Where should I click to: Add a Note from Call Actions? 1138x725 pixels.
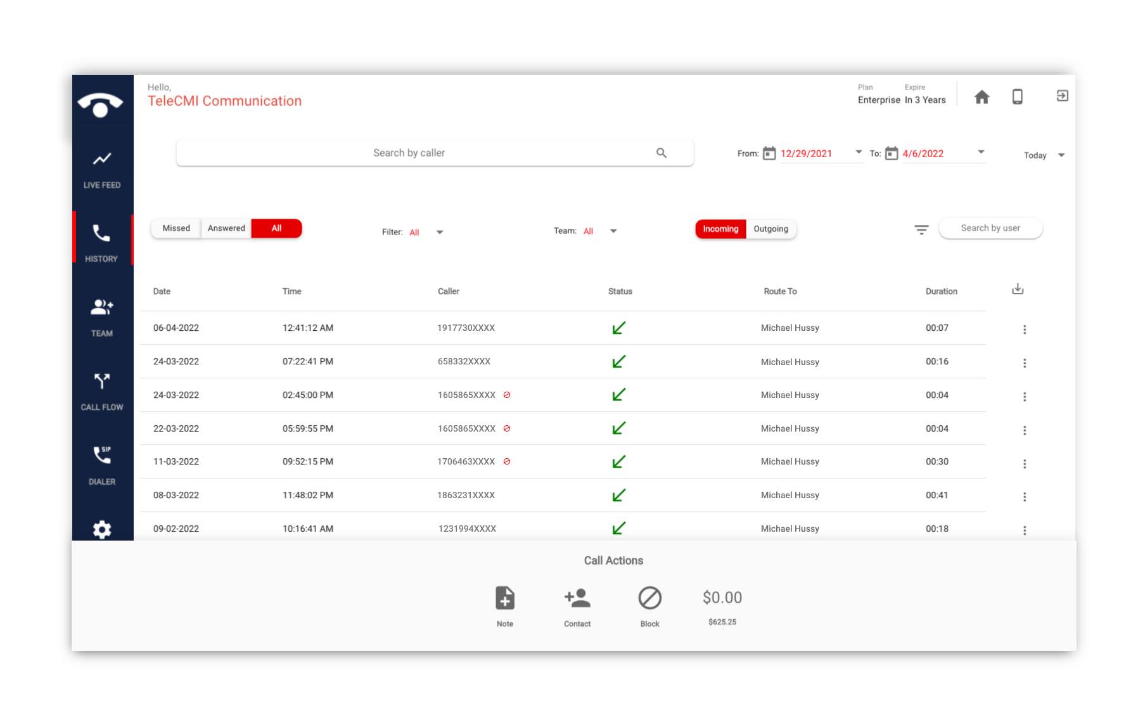(x=505, y=598)
